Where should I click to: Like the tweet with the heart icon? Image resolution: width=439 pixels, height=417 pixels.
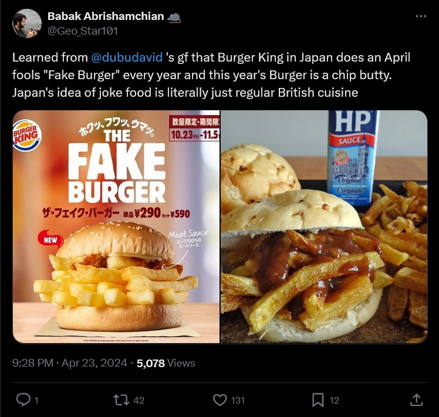[x=219, y=400]
